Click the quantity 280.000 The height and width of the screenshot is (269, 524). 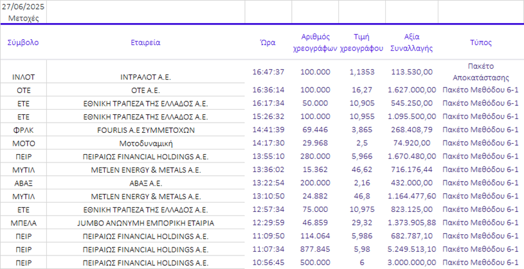point(315,156)
